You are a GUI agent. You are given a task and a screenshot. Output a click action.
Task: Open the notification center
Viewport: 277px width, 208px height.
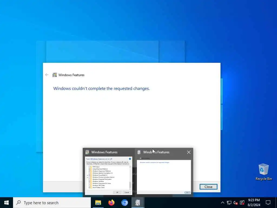point(268,203)
